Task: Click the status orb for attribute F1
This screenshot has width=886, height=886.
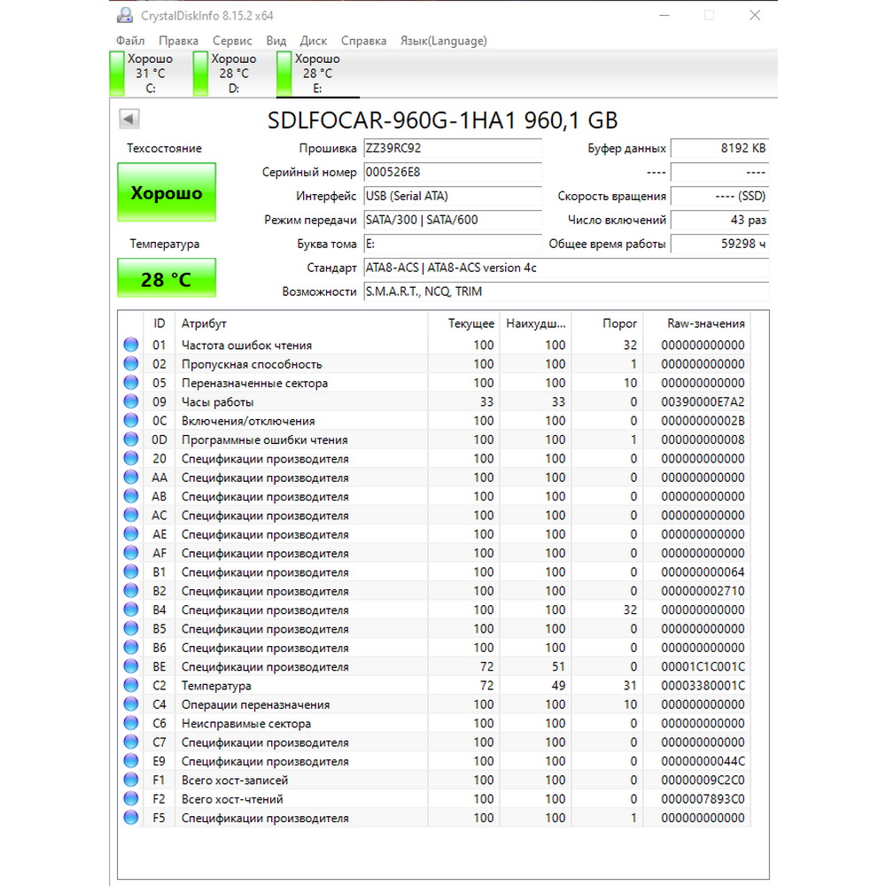Action: click(130, 780)
